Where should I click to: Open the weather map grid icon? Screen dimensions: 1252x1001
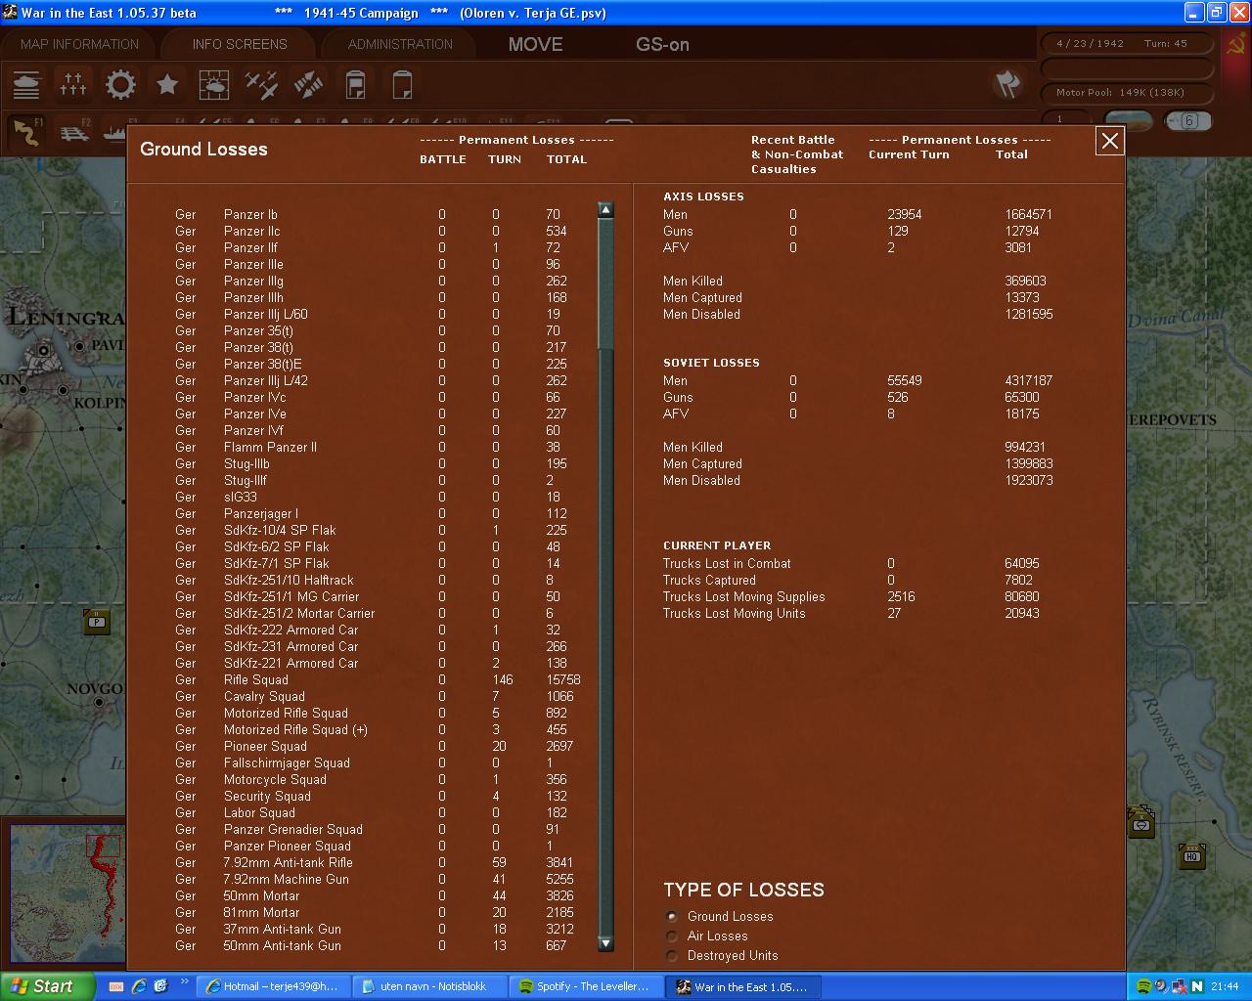[214, 85]
